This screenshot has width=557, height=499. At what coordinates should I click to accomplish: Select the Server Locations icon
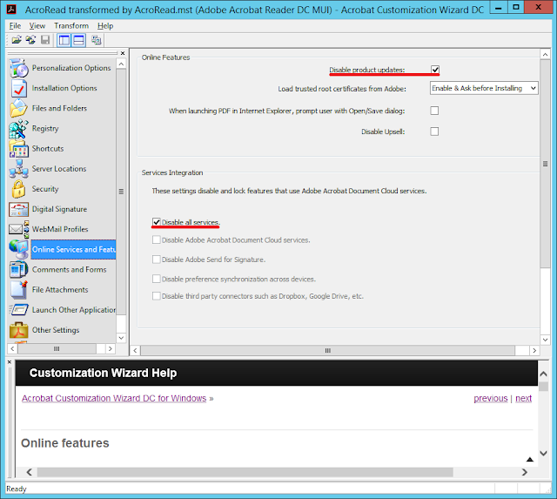point(19,169)
